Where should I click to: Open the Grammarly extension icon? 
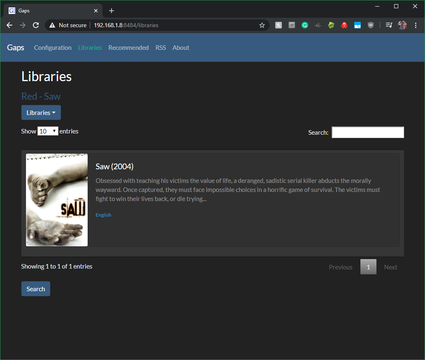(304, 25)
